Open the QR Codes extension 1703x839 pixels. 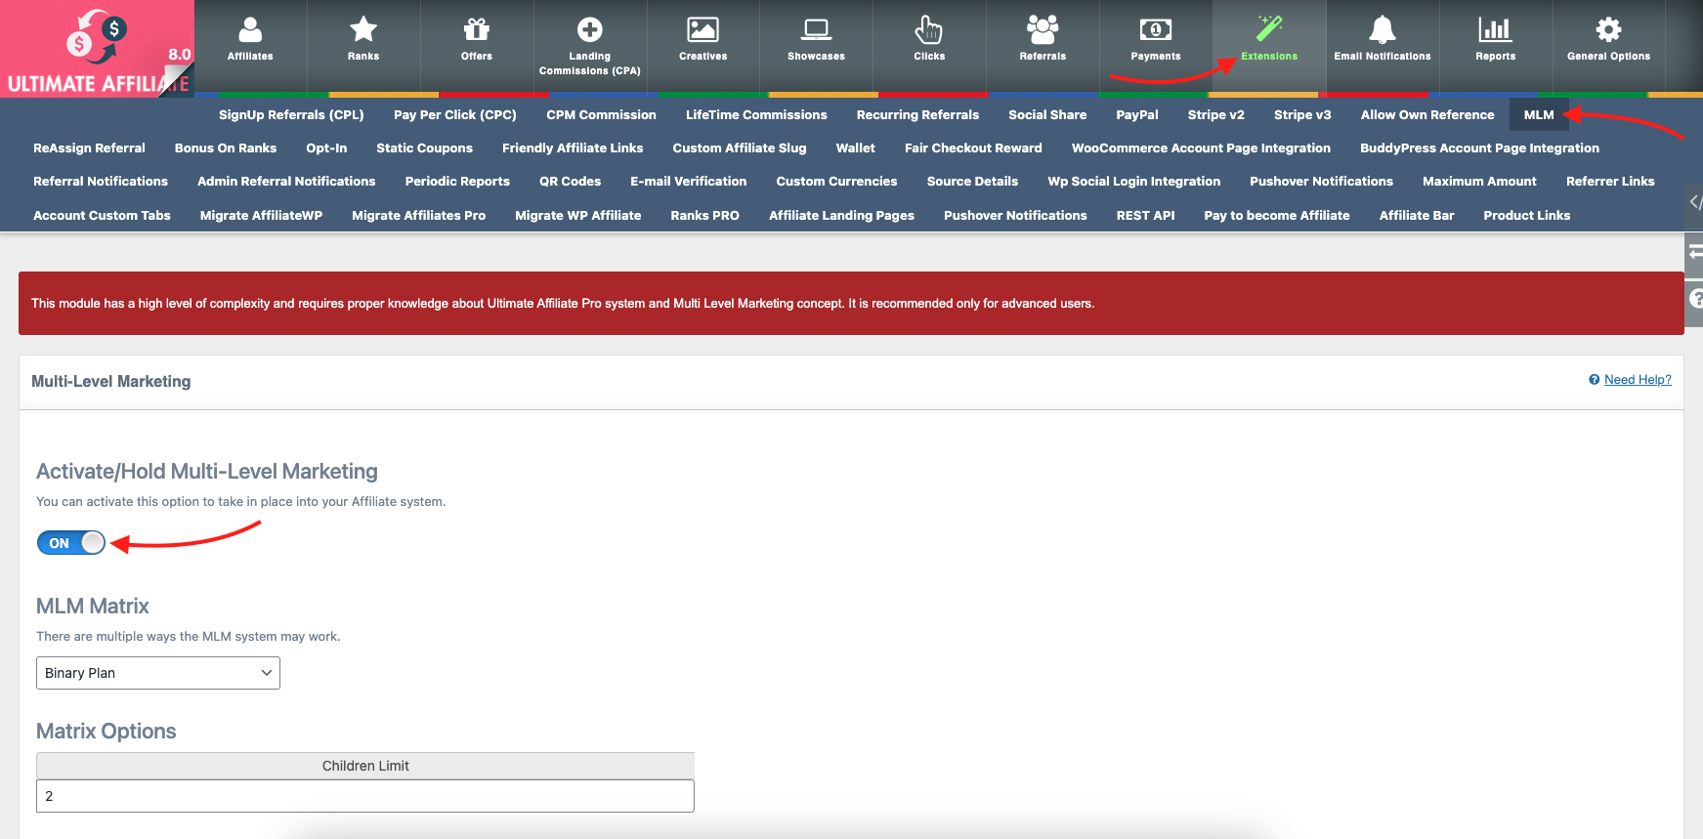pyautogui.click(x=570, y=182)
